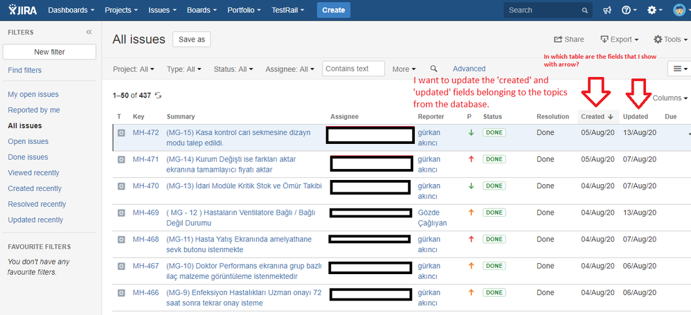Click the issue type icon for MH-469
The height and width of the screenshot is (315, 691).
pyautogui.click(x=121, y=213)
